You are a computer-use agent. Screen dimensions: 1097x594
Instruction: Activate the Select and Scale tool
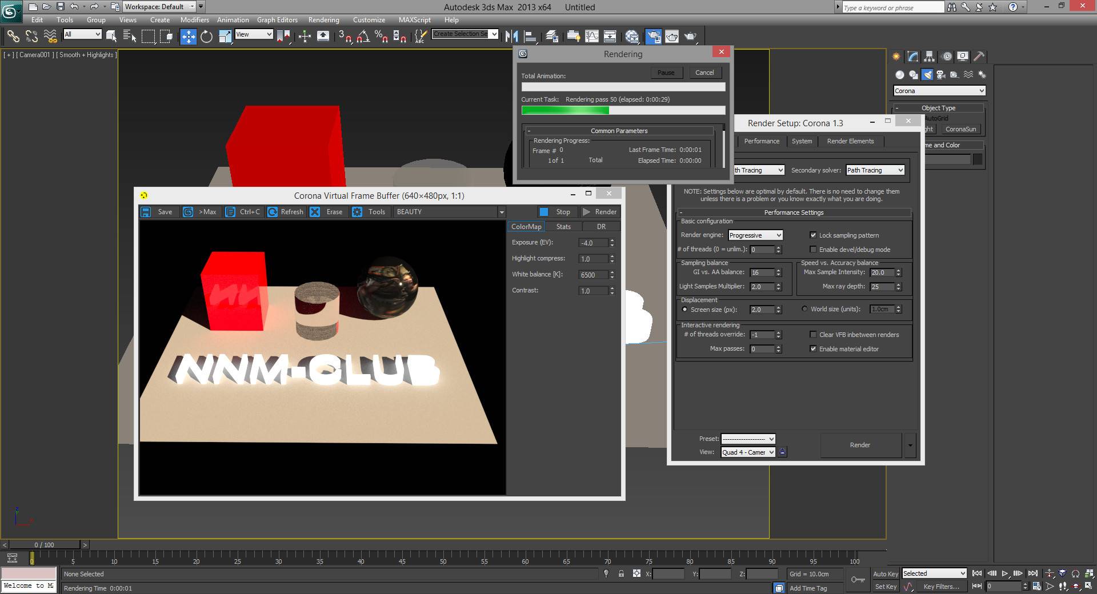[x=225, y=37]
